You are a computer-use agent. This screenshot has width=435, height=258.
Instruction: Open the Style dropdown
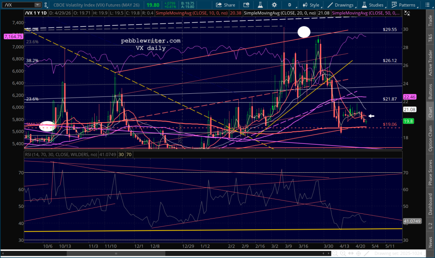click(310, 5)
